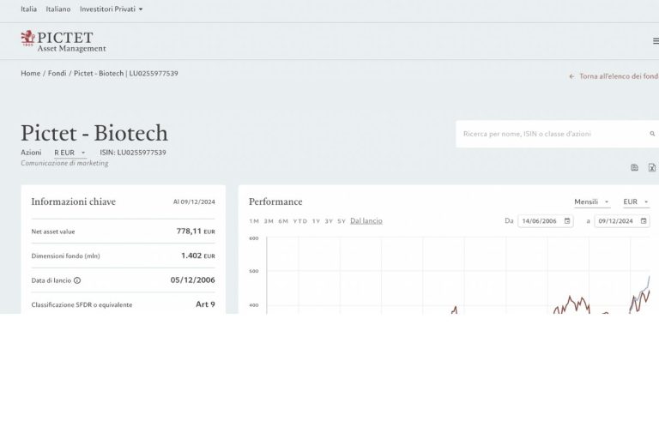
Task: Click the fund size value 1.402 EUR
Action: click(x=198, y=256)
